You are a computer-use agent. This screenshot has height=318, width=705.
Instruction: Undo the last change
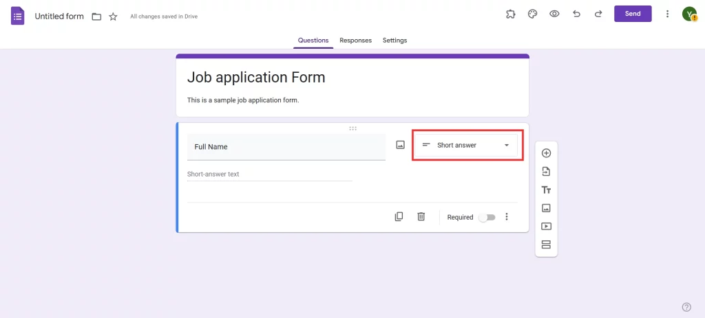coord(576,14)
